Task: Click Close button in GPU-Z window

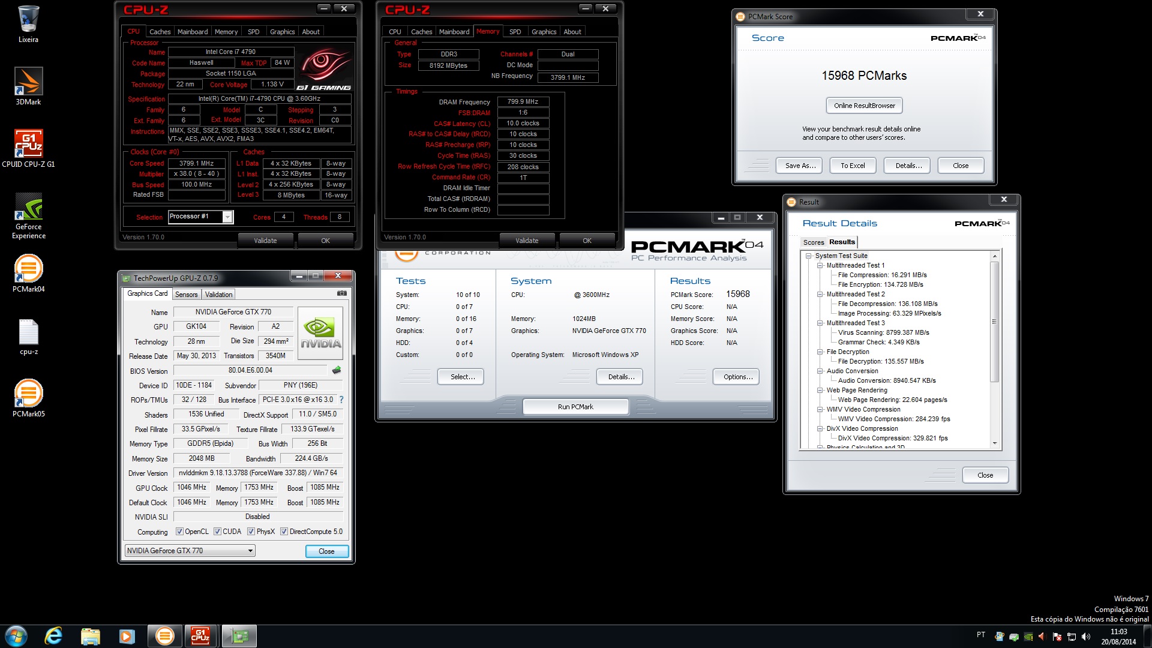Action: click(326, 551)
